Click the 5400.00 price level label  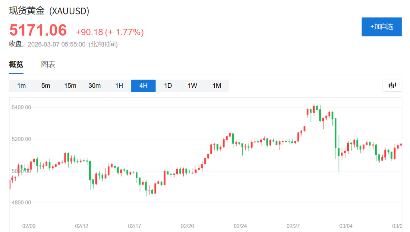[x=22, y=107]
